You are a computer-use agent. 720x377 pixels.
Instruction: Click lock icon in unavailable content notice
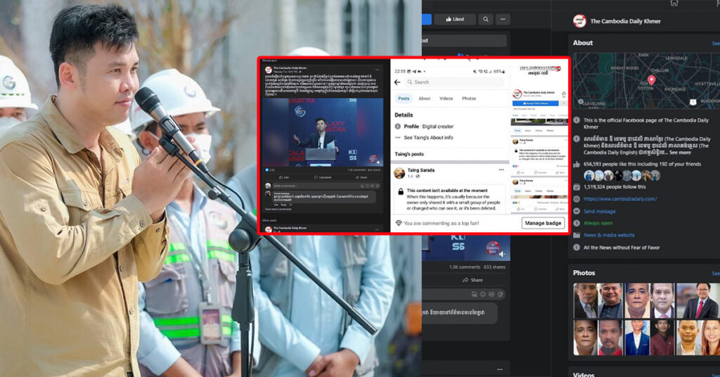coord(400,191)
